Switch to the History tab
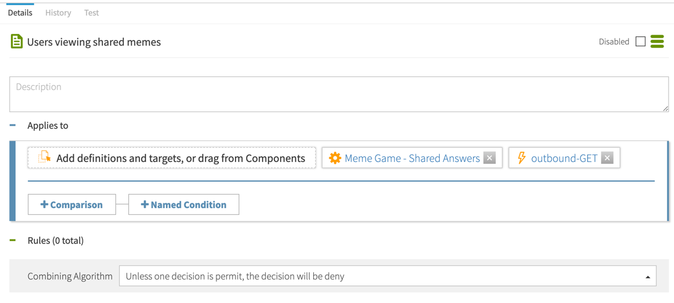Image resolution: width=674 pixels, height=303 pixels. click(58, 12)
